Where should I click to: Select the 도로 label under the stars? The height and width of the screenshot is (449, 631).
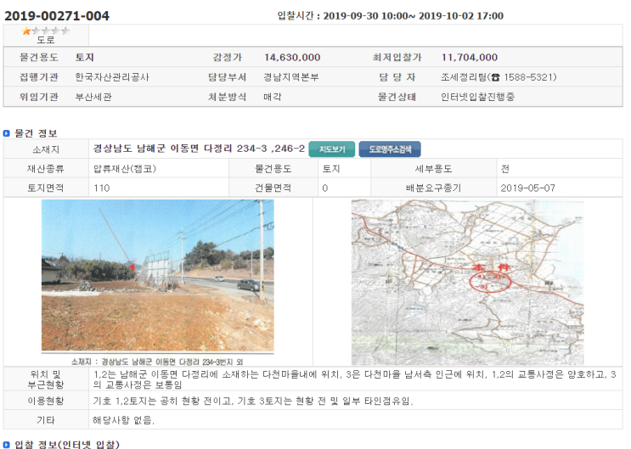click(46, 40)
